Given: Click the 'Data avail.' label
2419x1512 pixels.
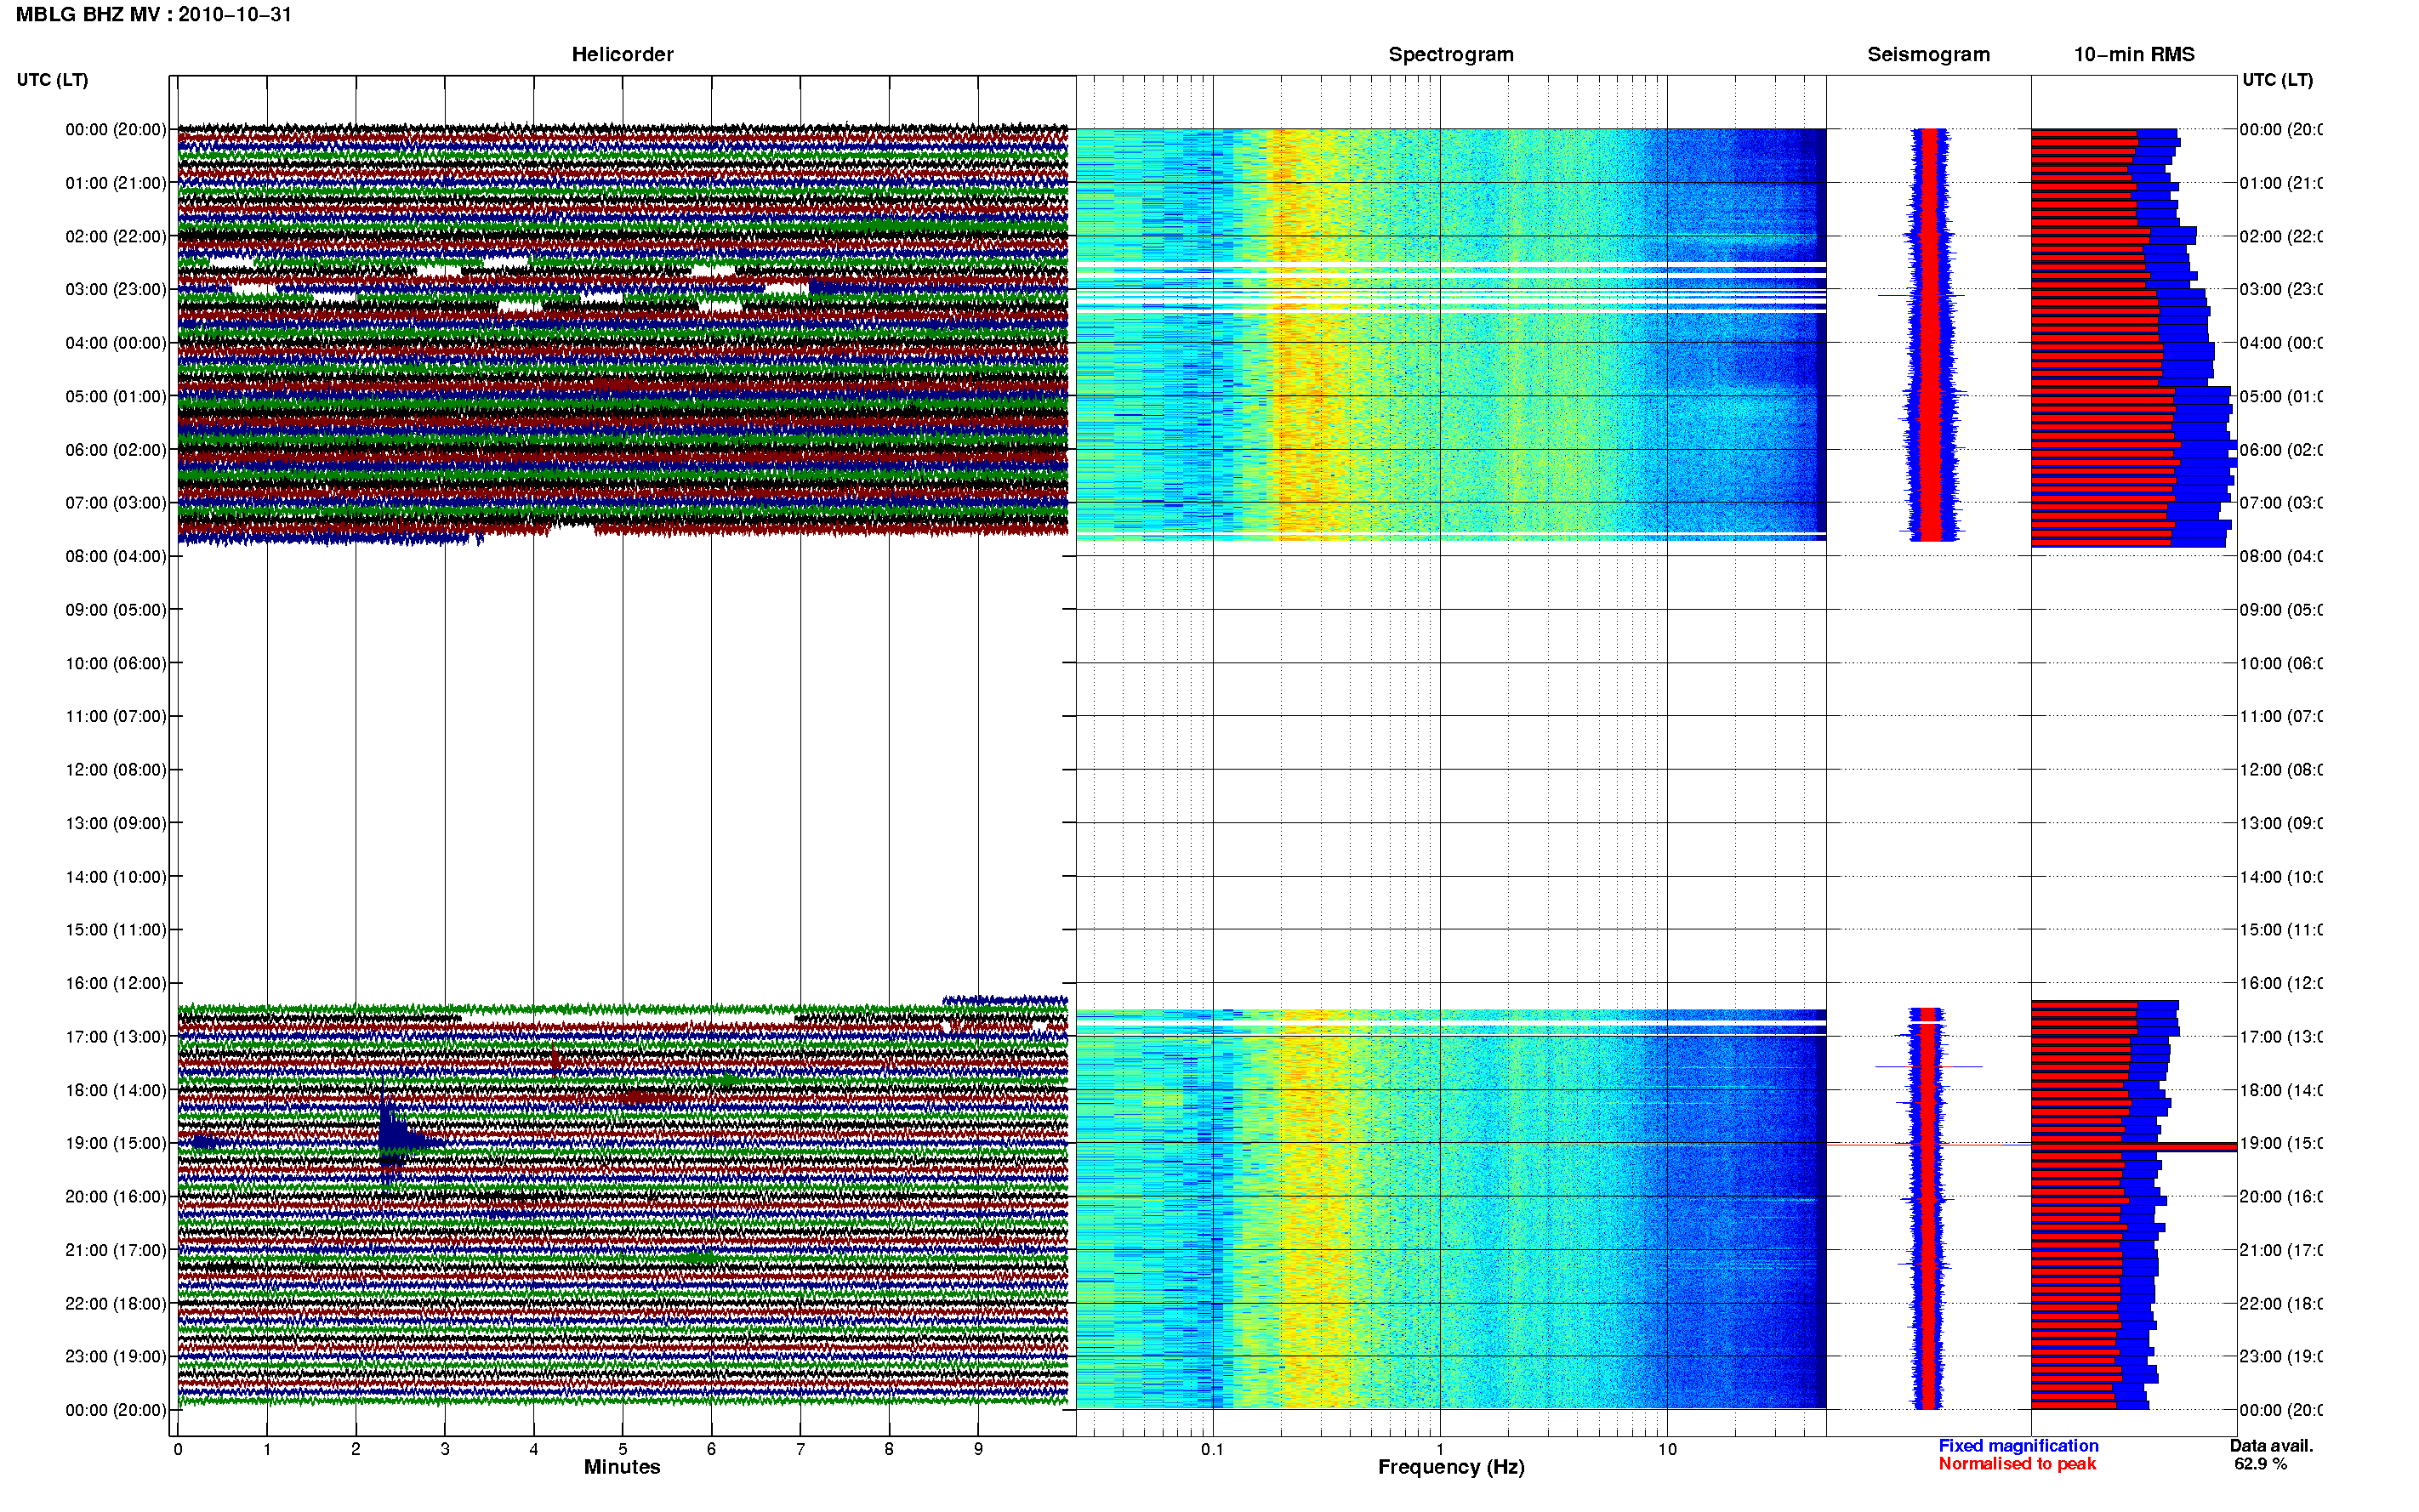Looking at the screenshot, I should [x=2271, y=1446].
